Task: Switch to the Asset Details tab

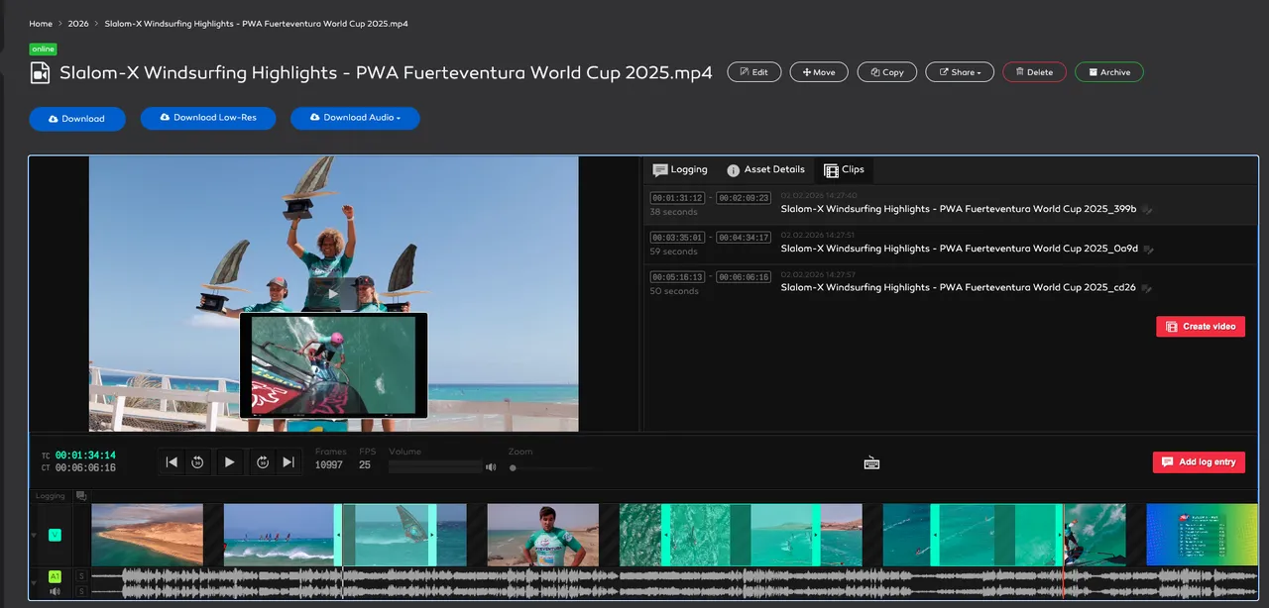Action: 765,170
